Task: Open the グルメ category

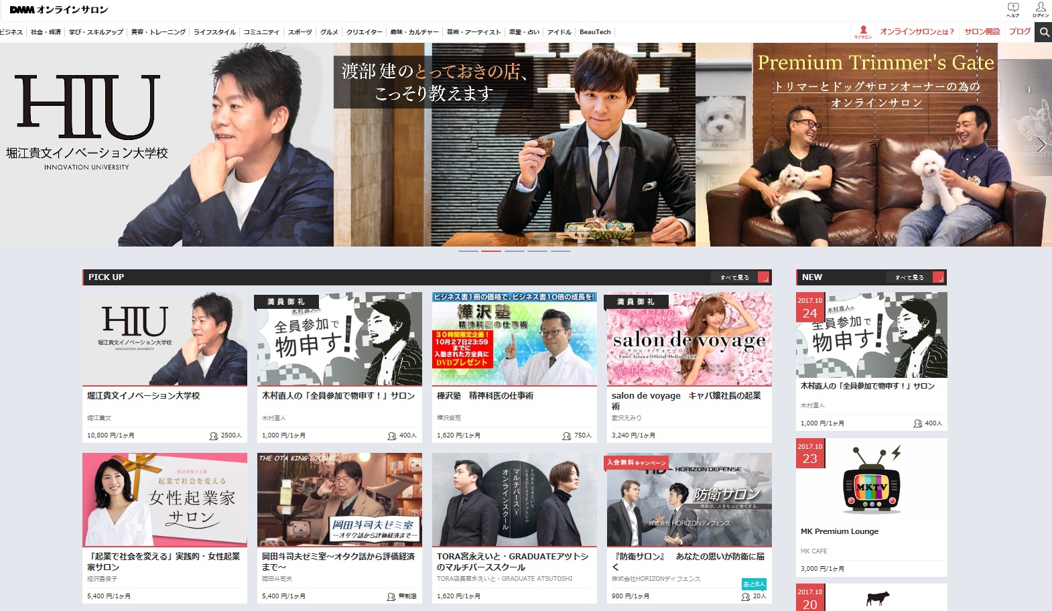Action: [x=329, y=32]
